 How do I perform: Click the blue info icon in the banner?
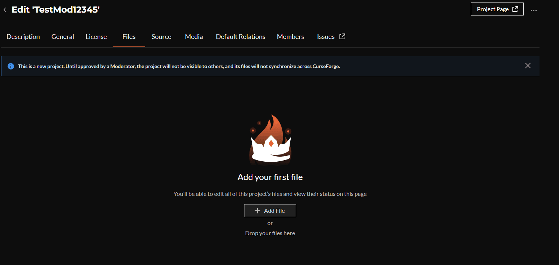tap(10, 66)
